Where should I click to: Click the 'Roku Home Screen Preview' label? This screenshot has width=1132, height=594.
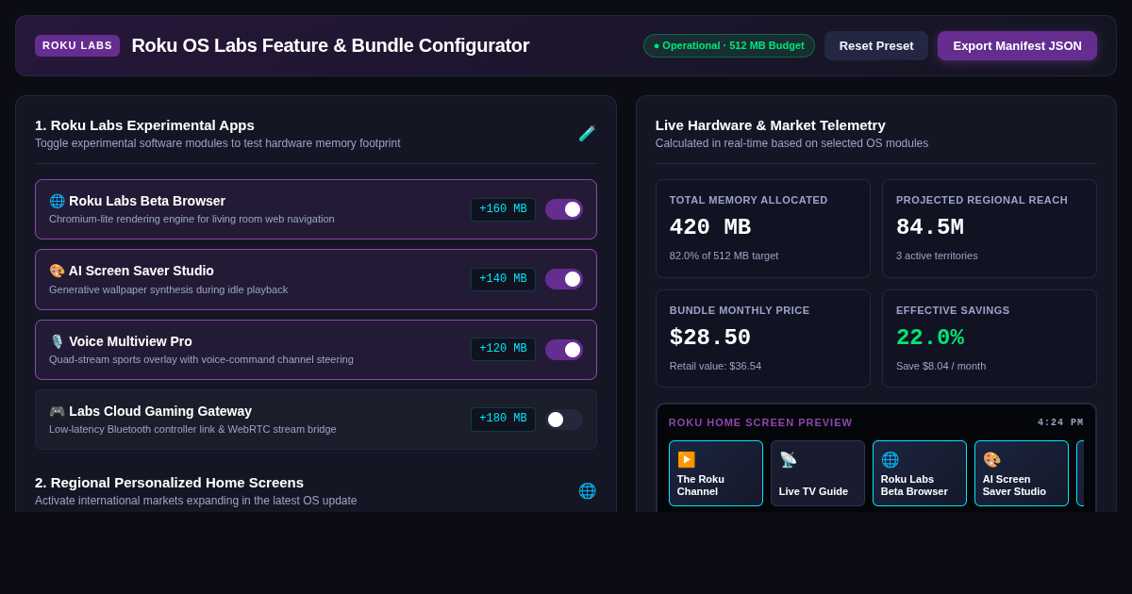pyautogui.click(x=760, y=422)
